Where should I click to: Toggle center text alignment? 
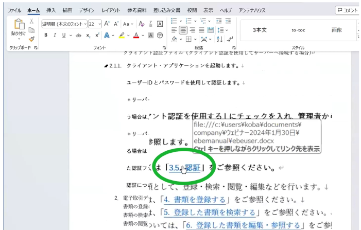coord(183,30)
